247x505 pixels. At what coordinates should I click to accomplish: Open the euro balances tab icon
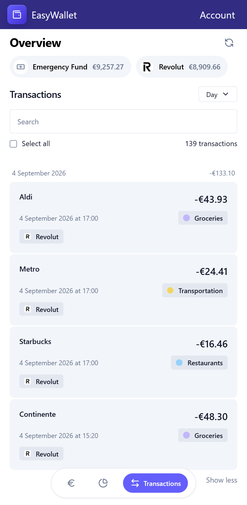(71, 483)
